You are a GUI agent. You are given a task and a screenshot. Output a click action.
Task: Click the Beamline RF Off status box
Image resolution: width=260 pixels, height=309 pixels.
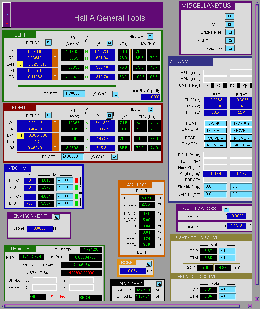click(90, 298)
